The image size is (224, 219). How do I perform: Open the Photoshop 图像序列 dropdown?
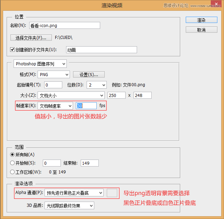click(x=40, y=64)
